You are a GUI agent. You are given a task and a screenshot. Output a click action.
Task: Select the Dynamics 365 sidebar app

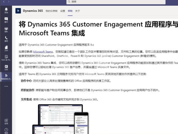[6, 77]
